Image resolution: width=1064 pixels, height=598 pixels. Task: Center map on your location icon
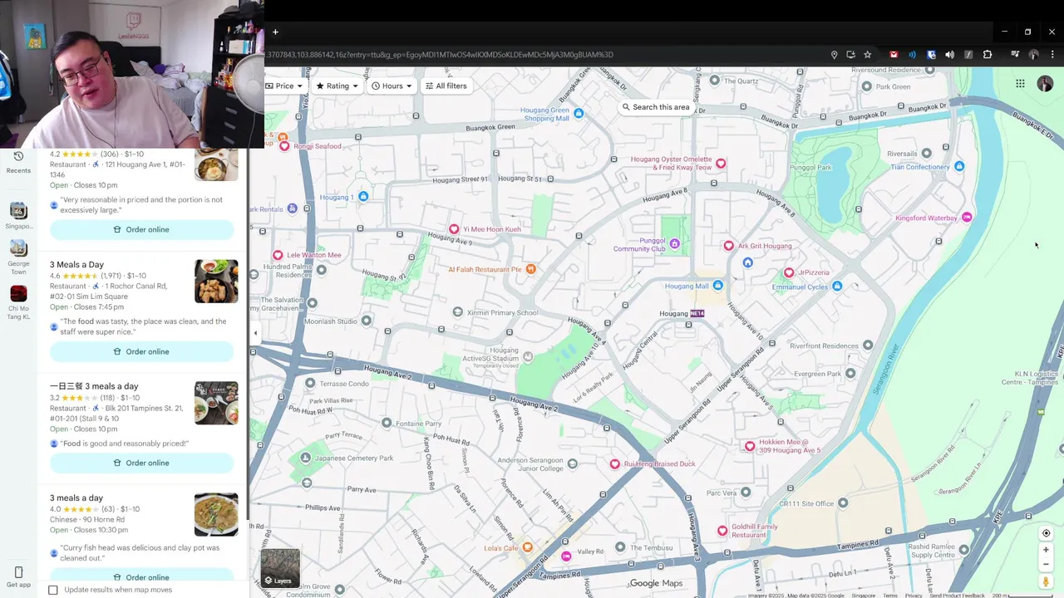point(1046,533)
